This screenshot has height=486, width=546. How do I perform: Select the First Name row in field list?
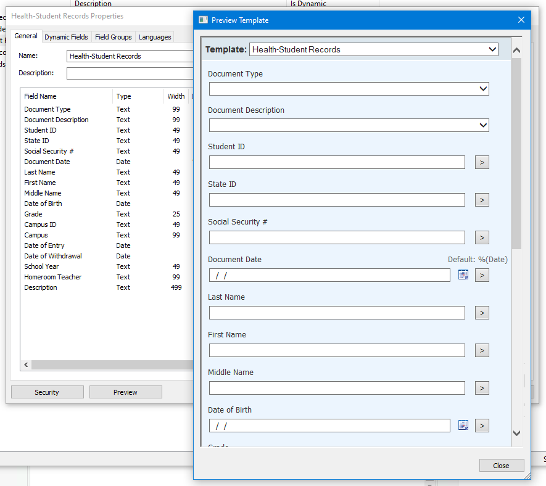point(106,183)
